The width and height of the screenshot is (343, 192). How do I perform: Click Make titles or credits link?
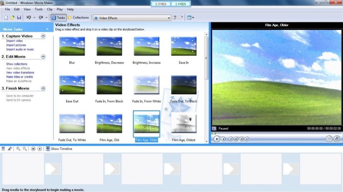(19, 77)
